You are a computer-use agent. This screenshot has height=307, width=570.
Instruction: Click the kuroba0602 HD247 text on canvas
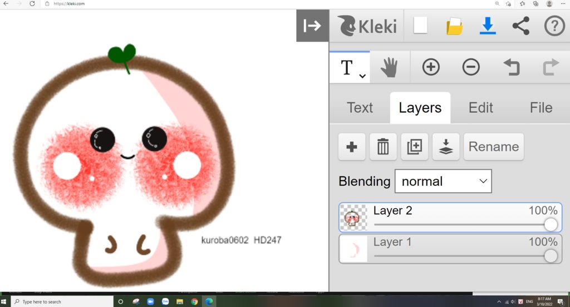[242, 240]
